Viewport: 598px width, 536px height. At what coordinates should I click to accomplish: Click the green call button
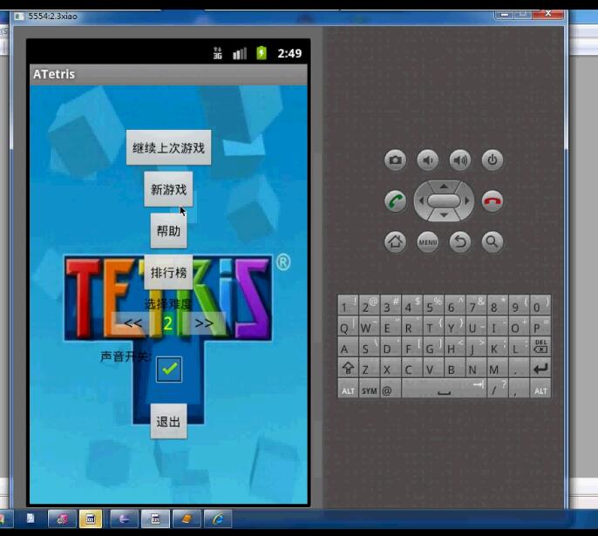(x=395, y=201)
